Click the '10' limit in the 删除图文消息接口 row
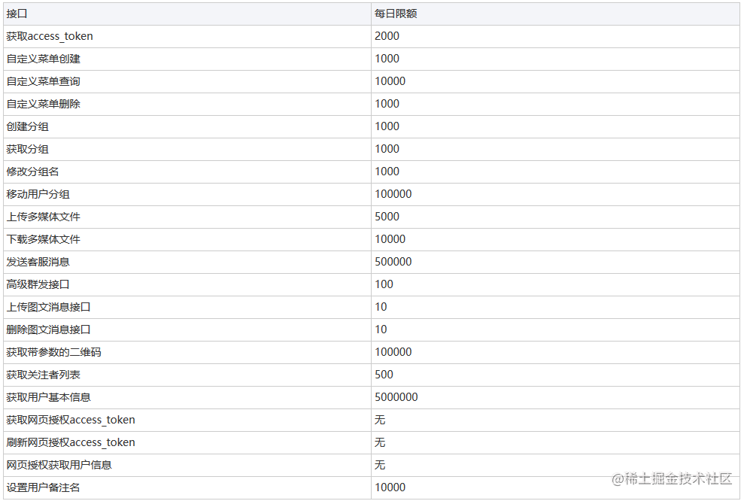The image size is (747, 501). [x=381, y=329]
